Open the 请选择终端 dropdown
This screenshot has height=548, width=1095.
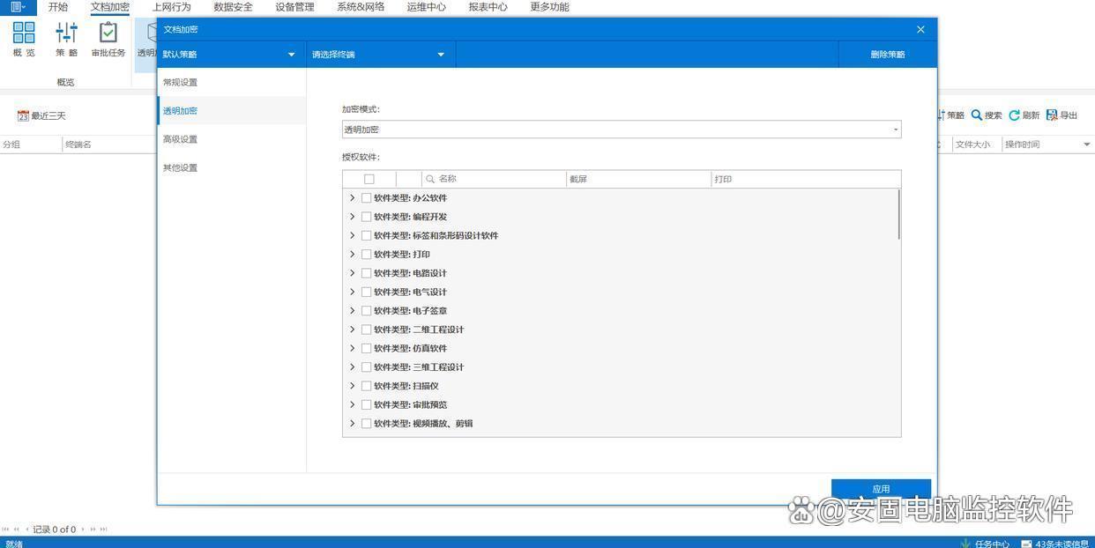[x=379, y=55]
